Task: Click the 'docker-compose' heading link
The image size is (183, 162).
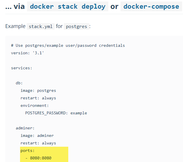Action: [151, 7]
